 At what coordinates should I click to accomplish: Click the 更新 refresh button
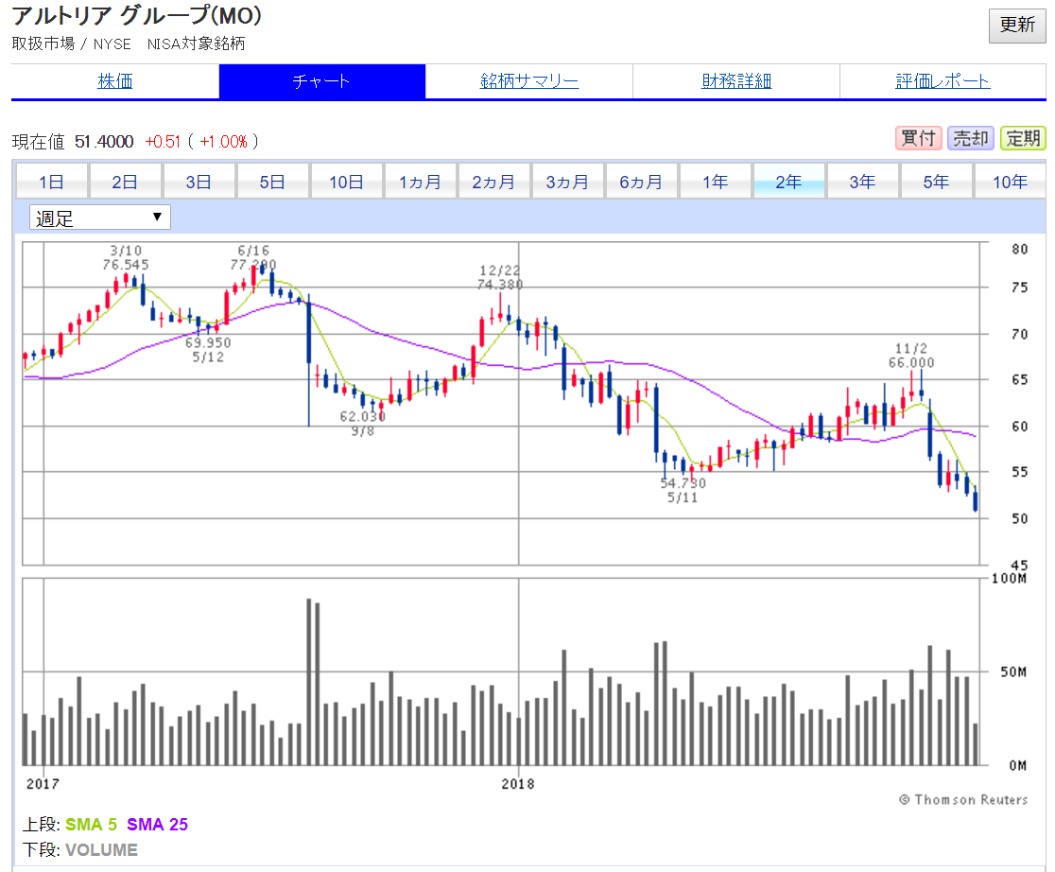[1016, 26]
